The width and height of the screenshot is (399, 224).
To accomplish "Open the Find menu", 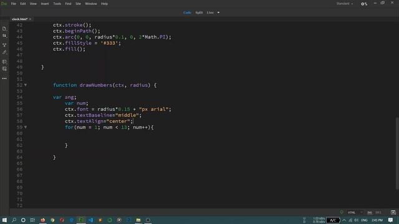I will [68, 4].
